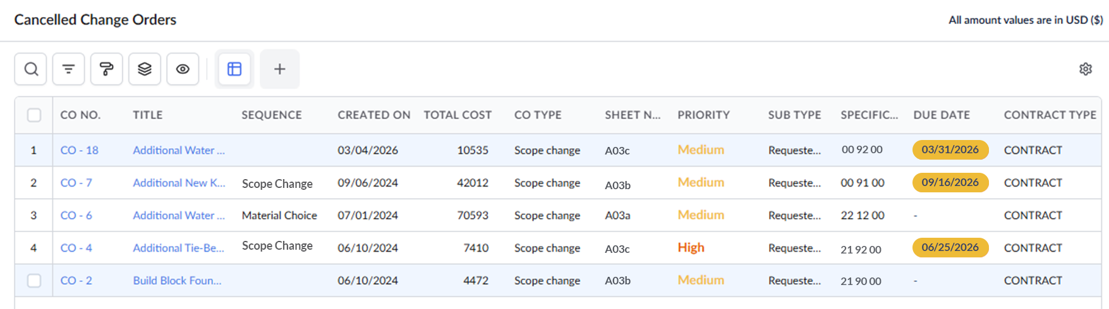Image resolution: width=1109 pixels, height=309 pixels.
Task: Open the paint roller formatting icon
Action: tap(106, 69)
